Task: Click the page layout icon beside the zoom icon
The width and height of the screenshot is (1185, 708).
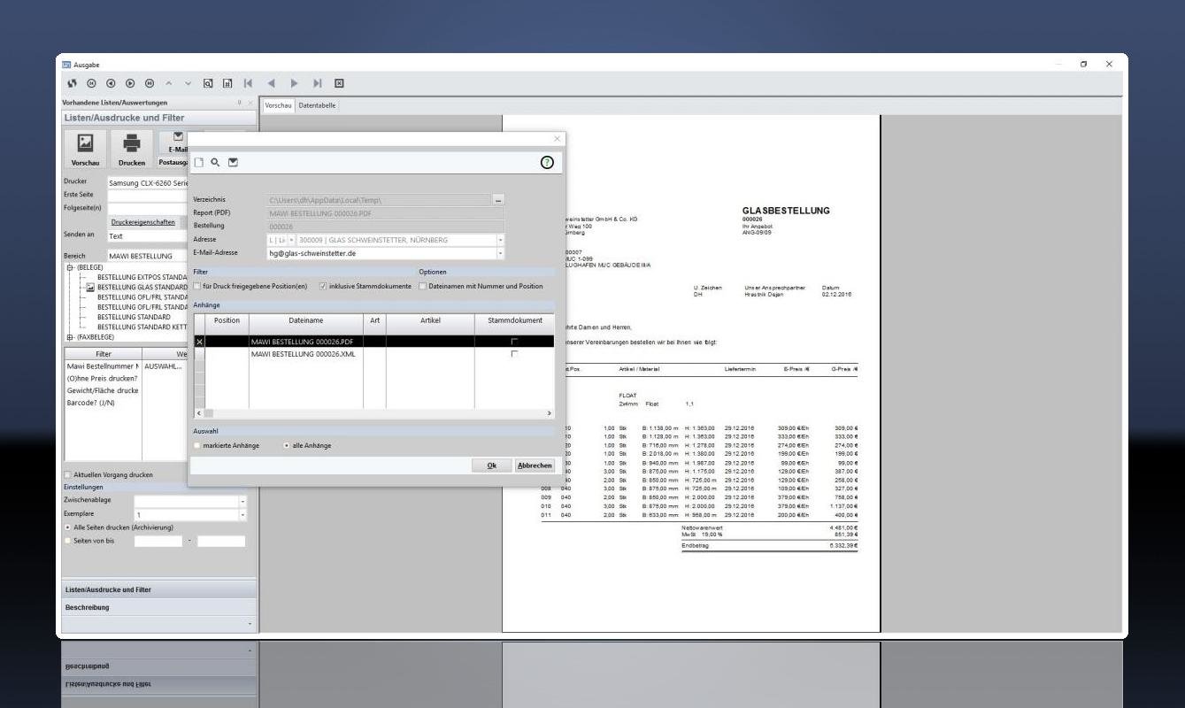Action: (x=227, y=84)
